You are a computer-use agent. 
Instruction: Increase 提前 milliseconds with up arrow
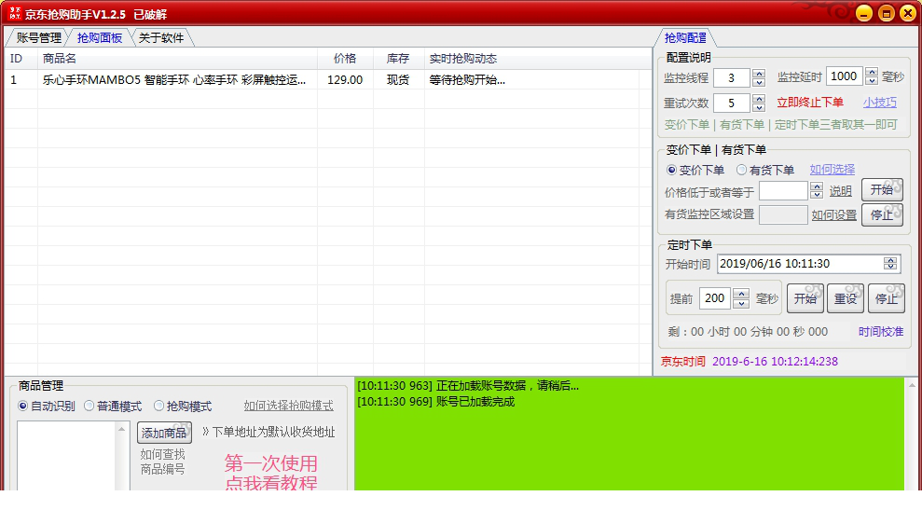[x=741, y=294]
